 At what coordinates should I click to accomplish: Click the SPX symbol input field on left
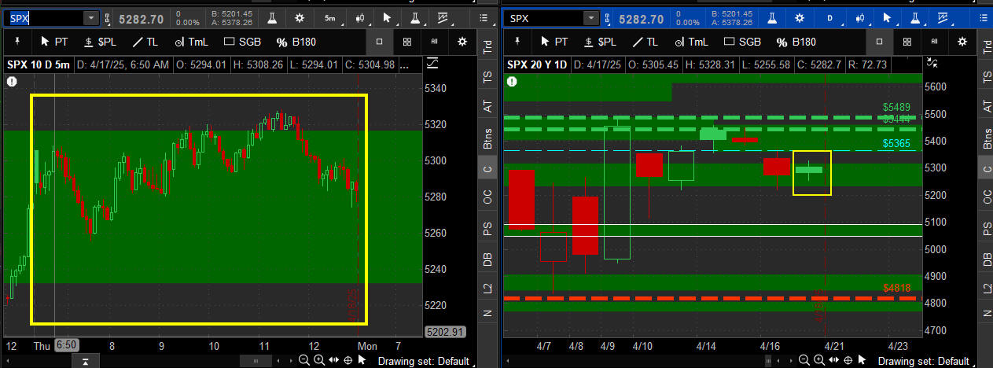pos(43,17)
